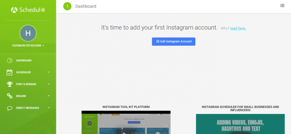The height and width of the screenshot is (134, 291).
Task: Click the Dashboard pie chart icon
Action: tap(10, 60)
